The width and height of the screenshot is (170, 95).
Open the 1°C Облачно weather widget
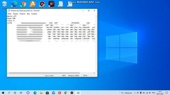[125, 93]
